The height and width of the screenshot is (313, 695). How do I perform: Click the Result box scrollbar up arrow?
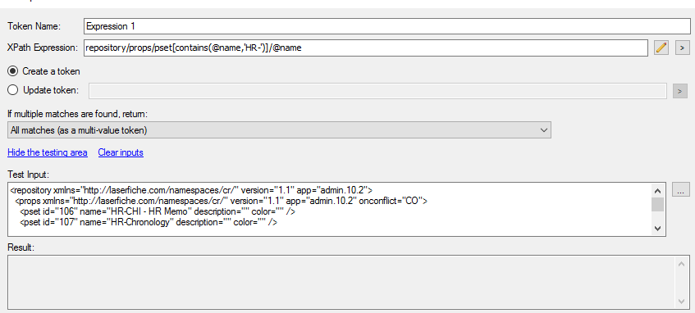(x=681, y=264)
